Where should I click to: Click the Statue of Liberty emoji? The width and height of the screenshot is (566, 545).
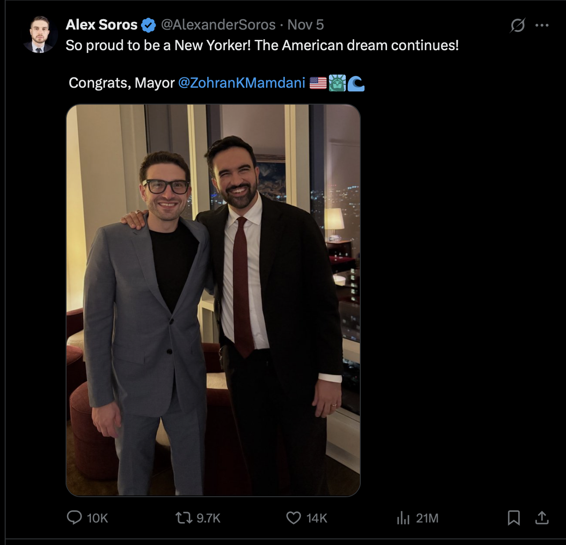(x=337, y=83)
